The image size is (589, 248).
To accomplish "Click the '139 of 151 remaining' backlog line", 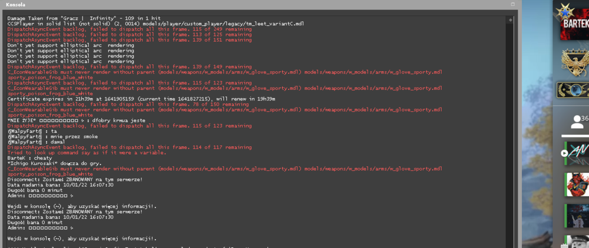I will pos(130,40).
